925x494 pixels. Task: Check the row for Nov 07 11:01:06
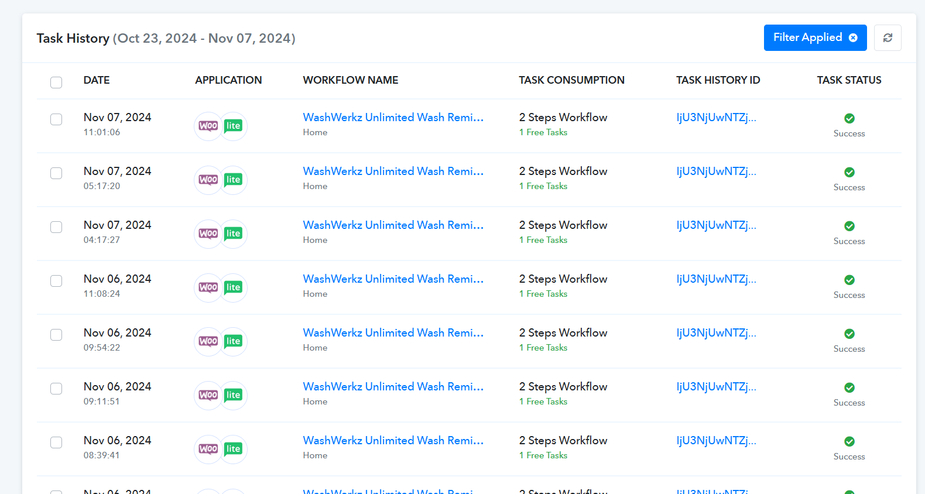56,119
